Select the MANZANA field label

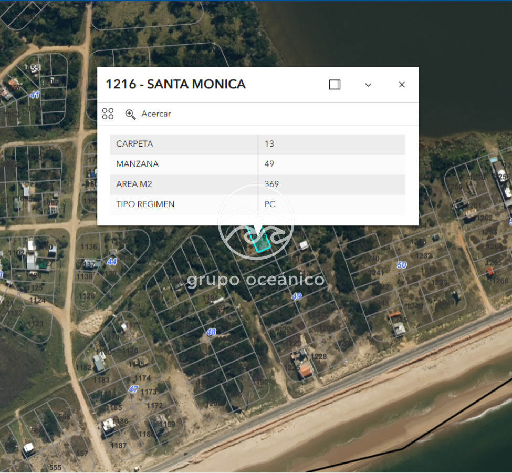pos(138,164)
